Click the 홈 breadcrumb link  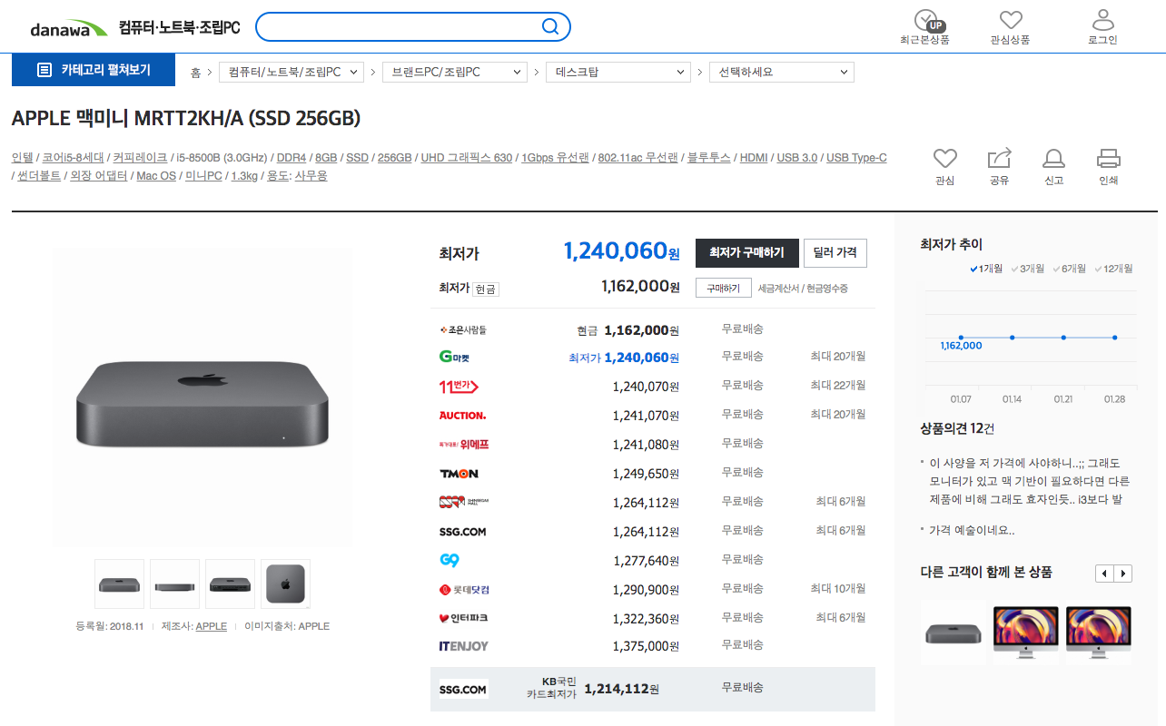pos(195,73)
